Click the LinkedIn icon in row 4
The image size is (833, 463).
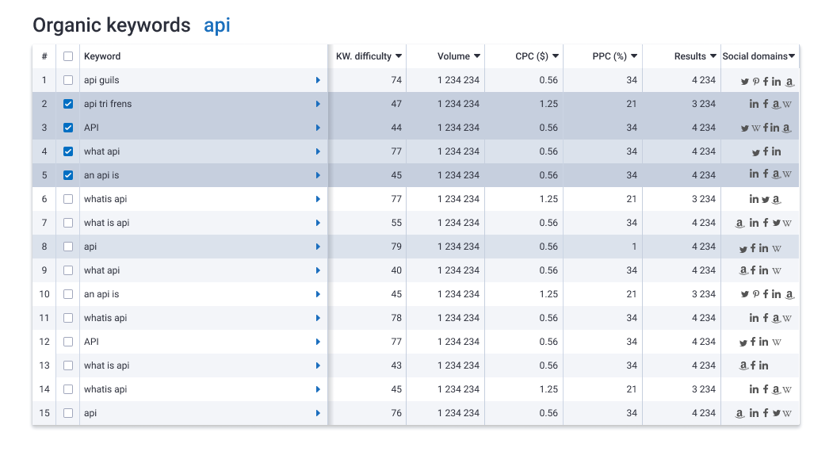[776, 152]
